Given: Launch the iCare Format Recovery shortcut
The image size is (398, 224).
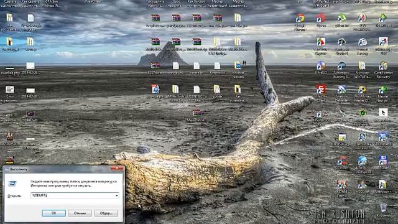Looking at the screenshot, I should 383,70.
